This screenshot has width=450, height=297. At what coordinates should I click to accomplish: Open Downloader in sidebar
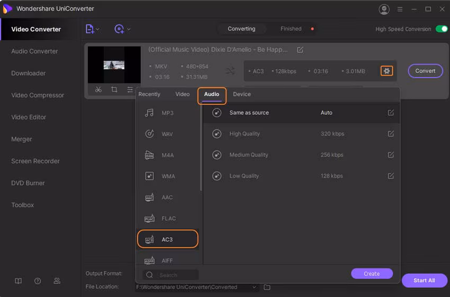pos(29,73)
